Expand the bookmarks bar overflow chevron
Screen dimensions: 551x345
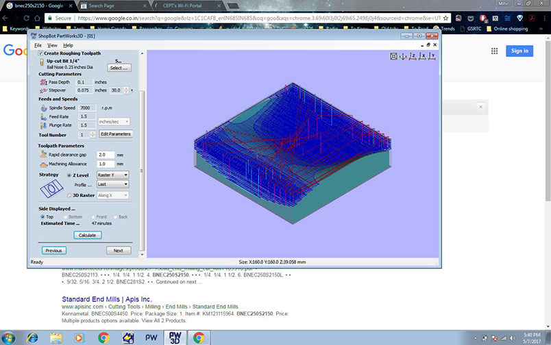tap(541, 29)
